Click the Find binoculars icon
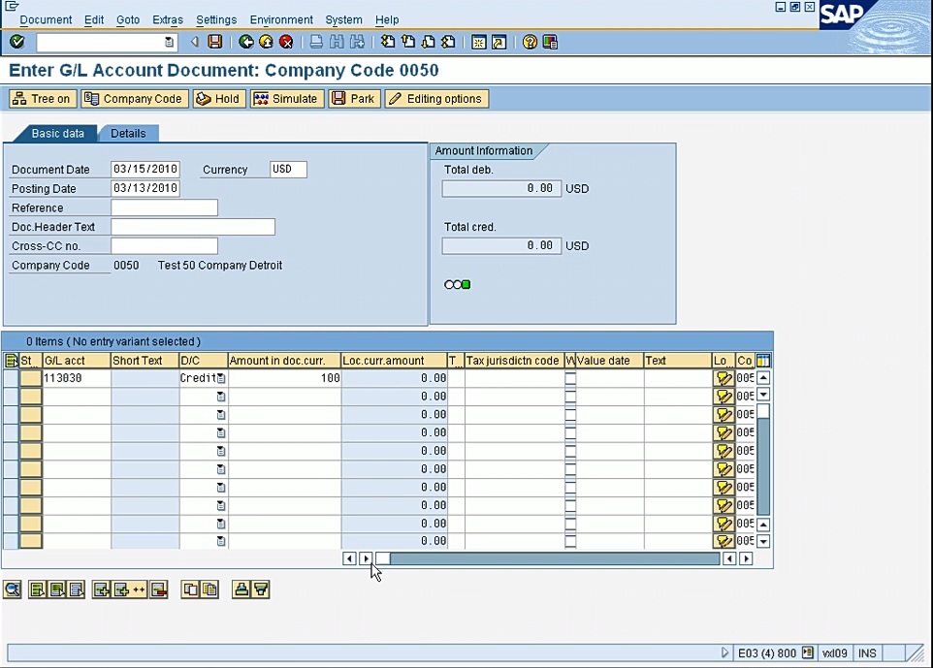The width and height of the screenshot is (933, 668). tap(337, 42)
